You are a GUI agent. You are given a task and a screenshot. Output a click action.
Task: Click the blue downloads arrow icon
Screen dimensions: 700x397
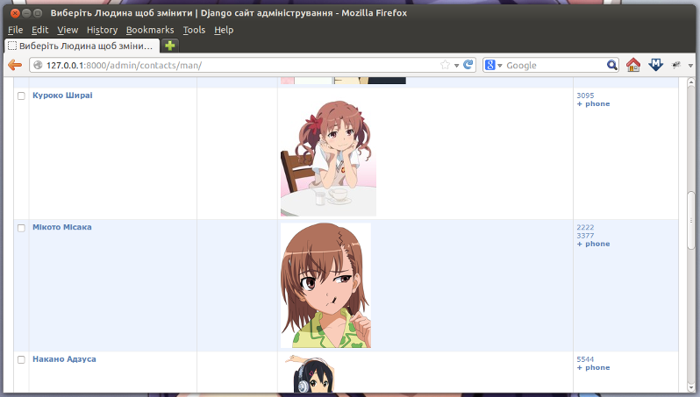(x=655, y=65)
